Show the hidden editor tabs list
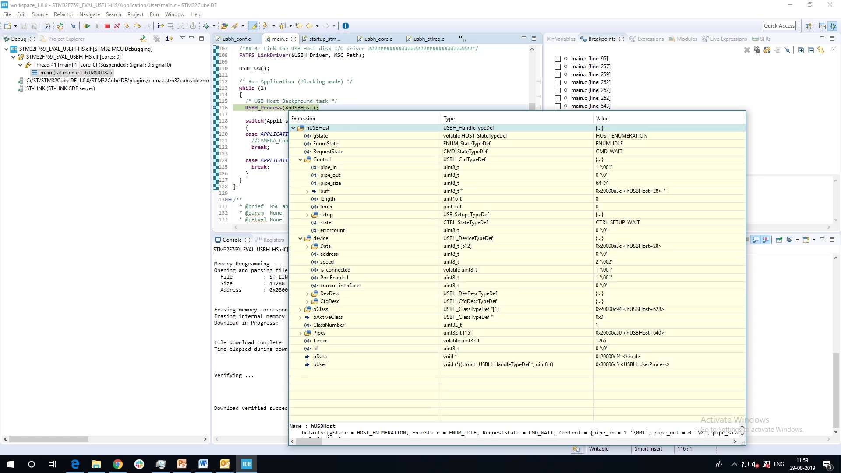841x473 pixels. (x=463, y=39)
